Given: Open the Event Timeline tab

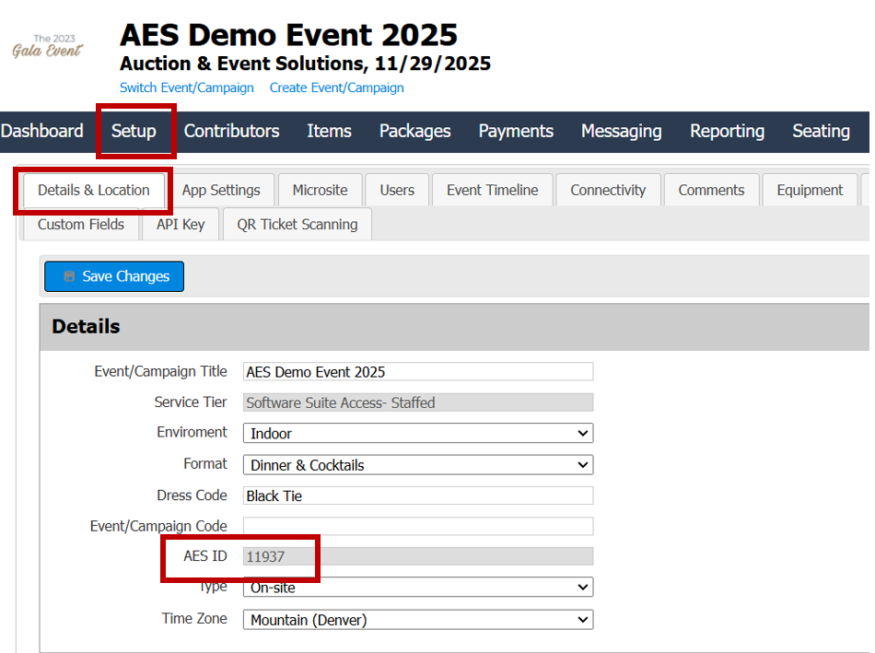Looking at the screenshot, I should point(492,191).
